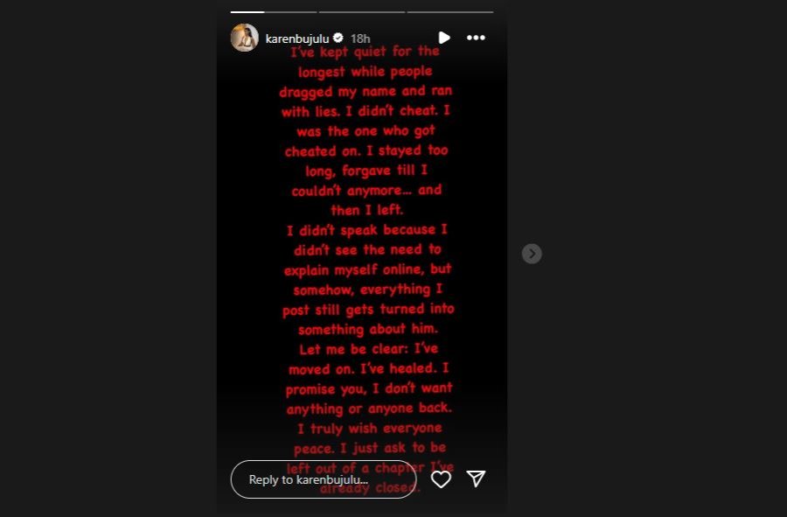Click the 'I've kept quiet for the' line
Viewport: 787px width, 517px height.
pyautogui.click(x=365, y=52)
